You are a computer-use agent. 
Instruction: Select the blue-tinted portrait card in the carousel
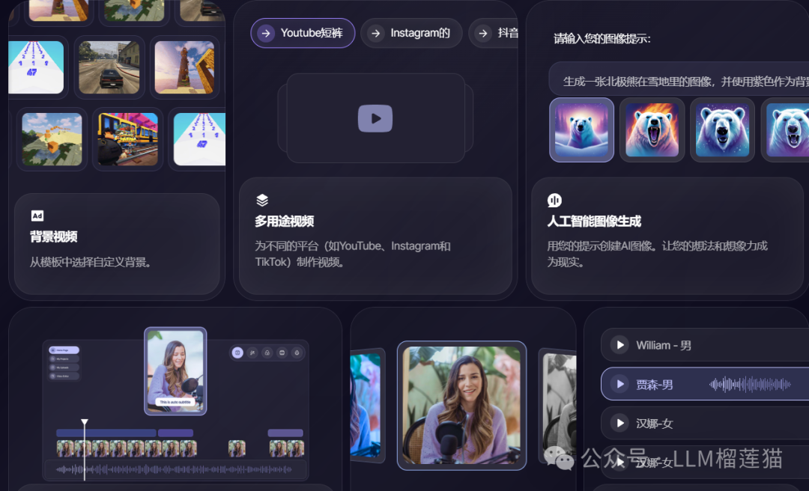click(x=367, y=405)
